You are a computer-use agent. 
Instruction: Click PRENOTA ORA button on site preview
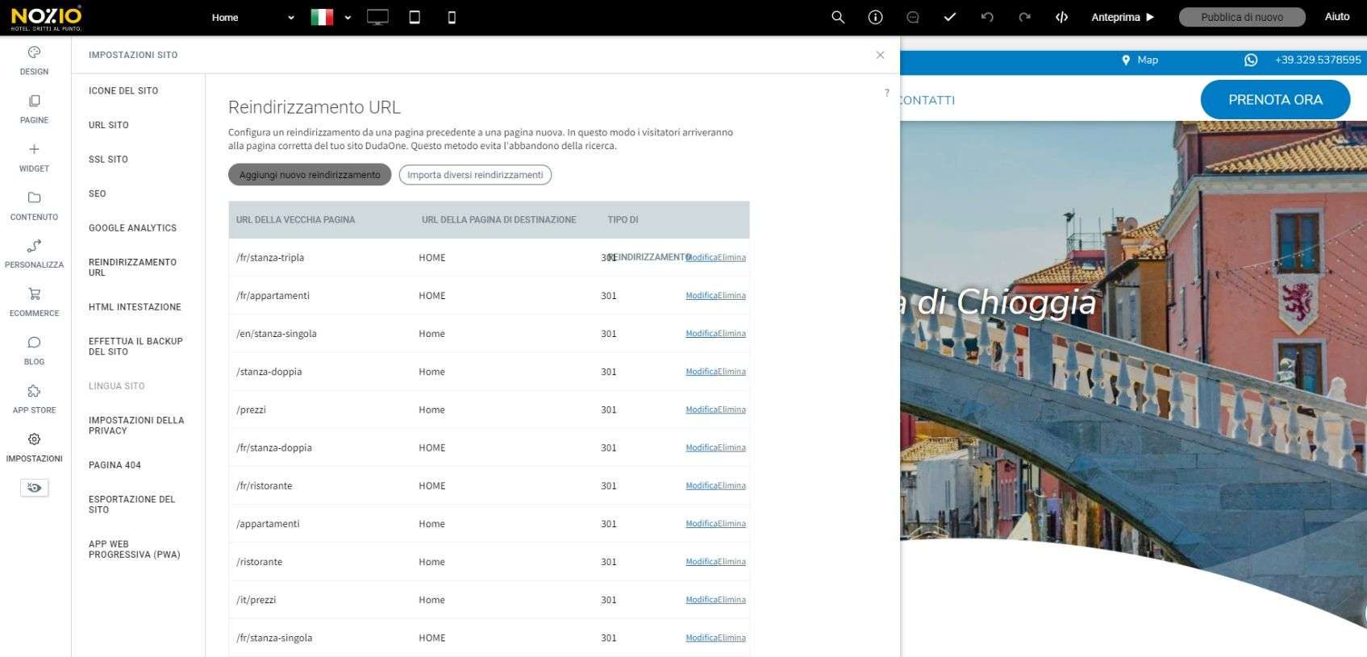pos(1275,100)
